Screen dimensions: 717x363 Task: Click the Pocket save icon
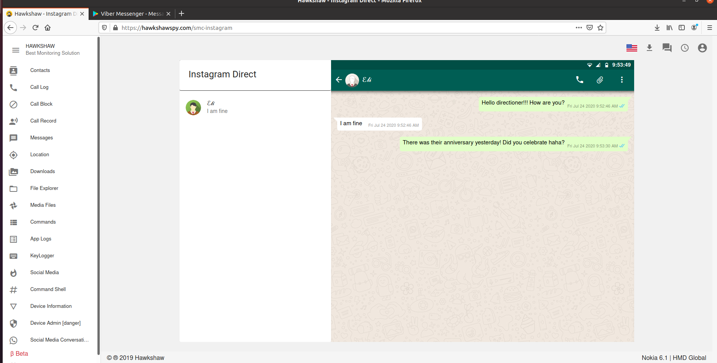pos(590,28)
